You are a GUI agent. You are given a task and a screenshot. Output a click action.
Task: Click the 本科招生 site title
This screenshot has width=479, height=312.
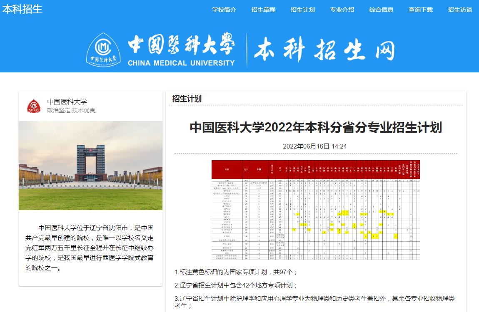[x=22, y=9]
